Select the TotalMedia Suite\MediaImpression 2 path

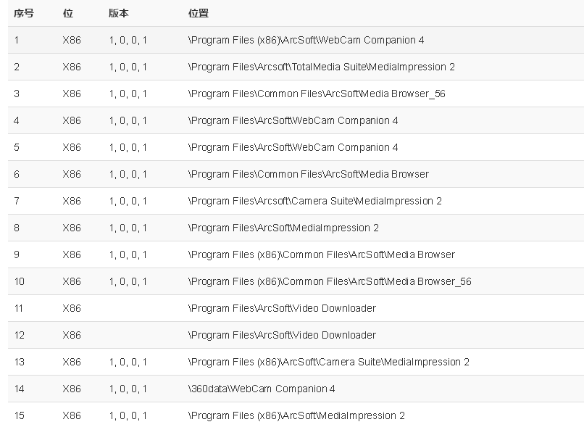(x=322, y=67)
